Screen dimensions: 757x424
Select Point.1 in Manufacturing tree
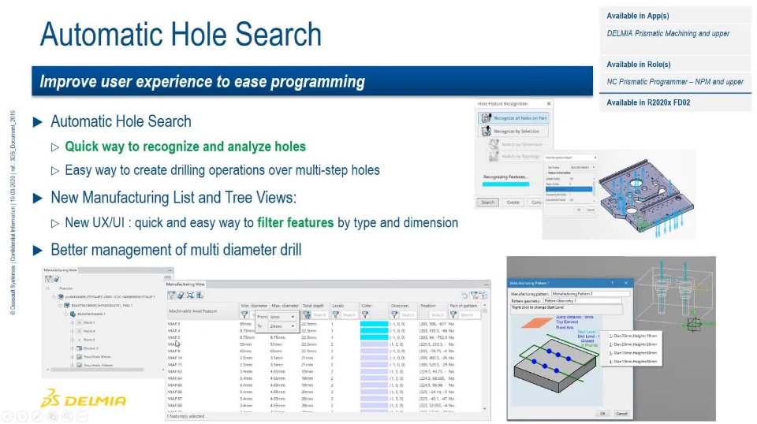point(89,322)
